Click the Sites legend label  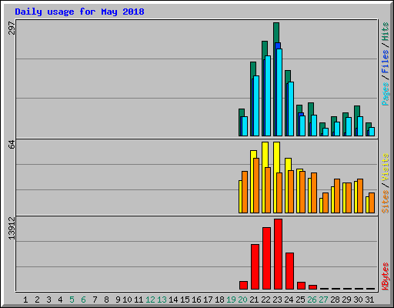385,202
